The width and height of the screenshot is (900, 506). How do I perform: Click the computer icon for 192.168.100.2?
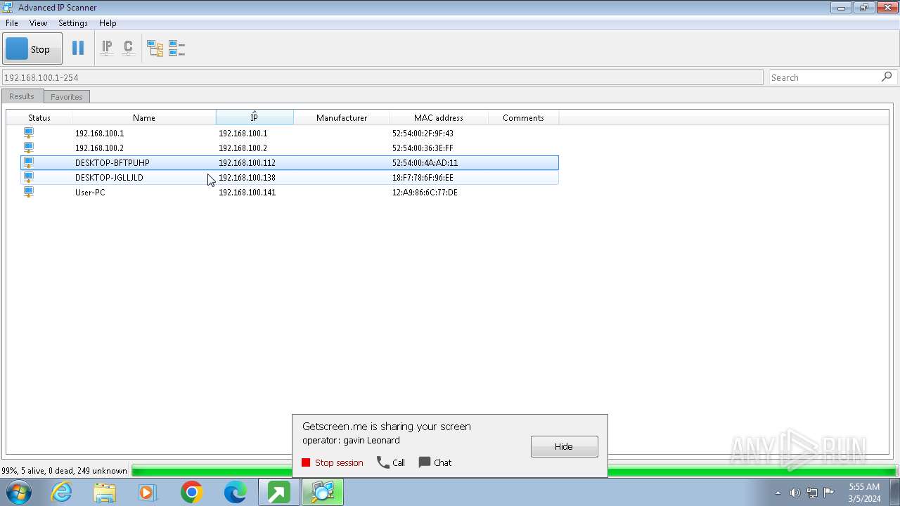click(x=29, y=148)
